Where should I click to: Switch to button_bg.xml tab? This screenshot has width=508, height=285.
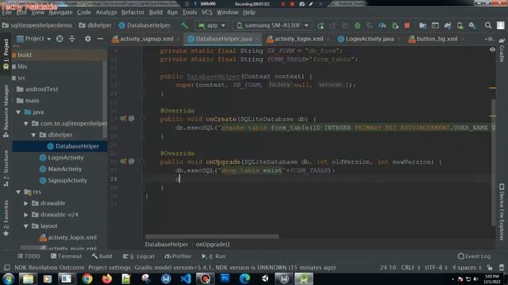[x=437, y=39]
